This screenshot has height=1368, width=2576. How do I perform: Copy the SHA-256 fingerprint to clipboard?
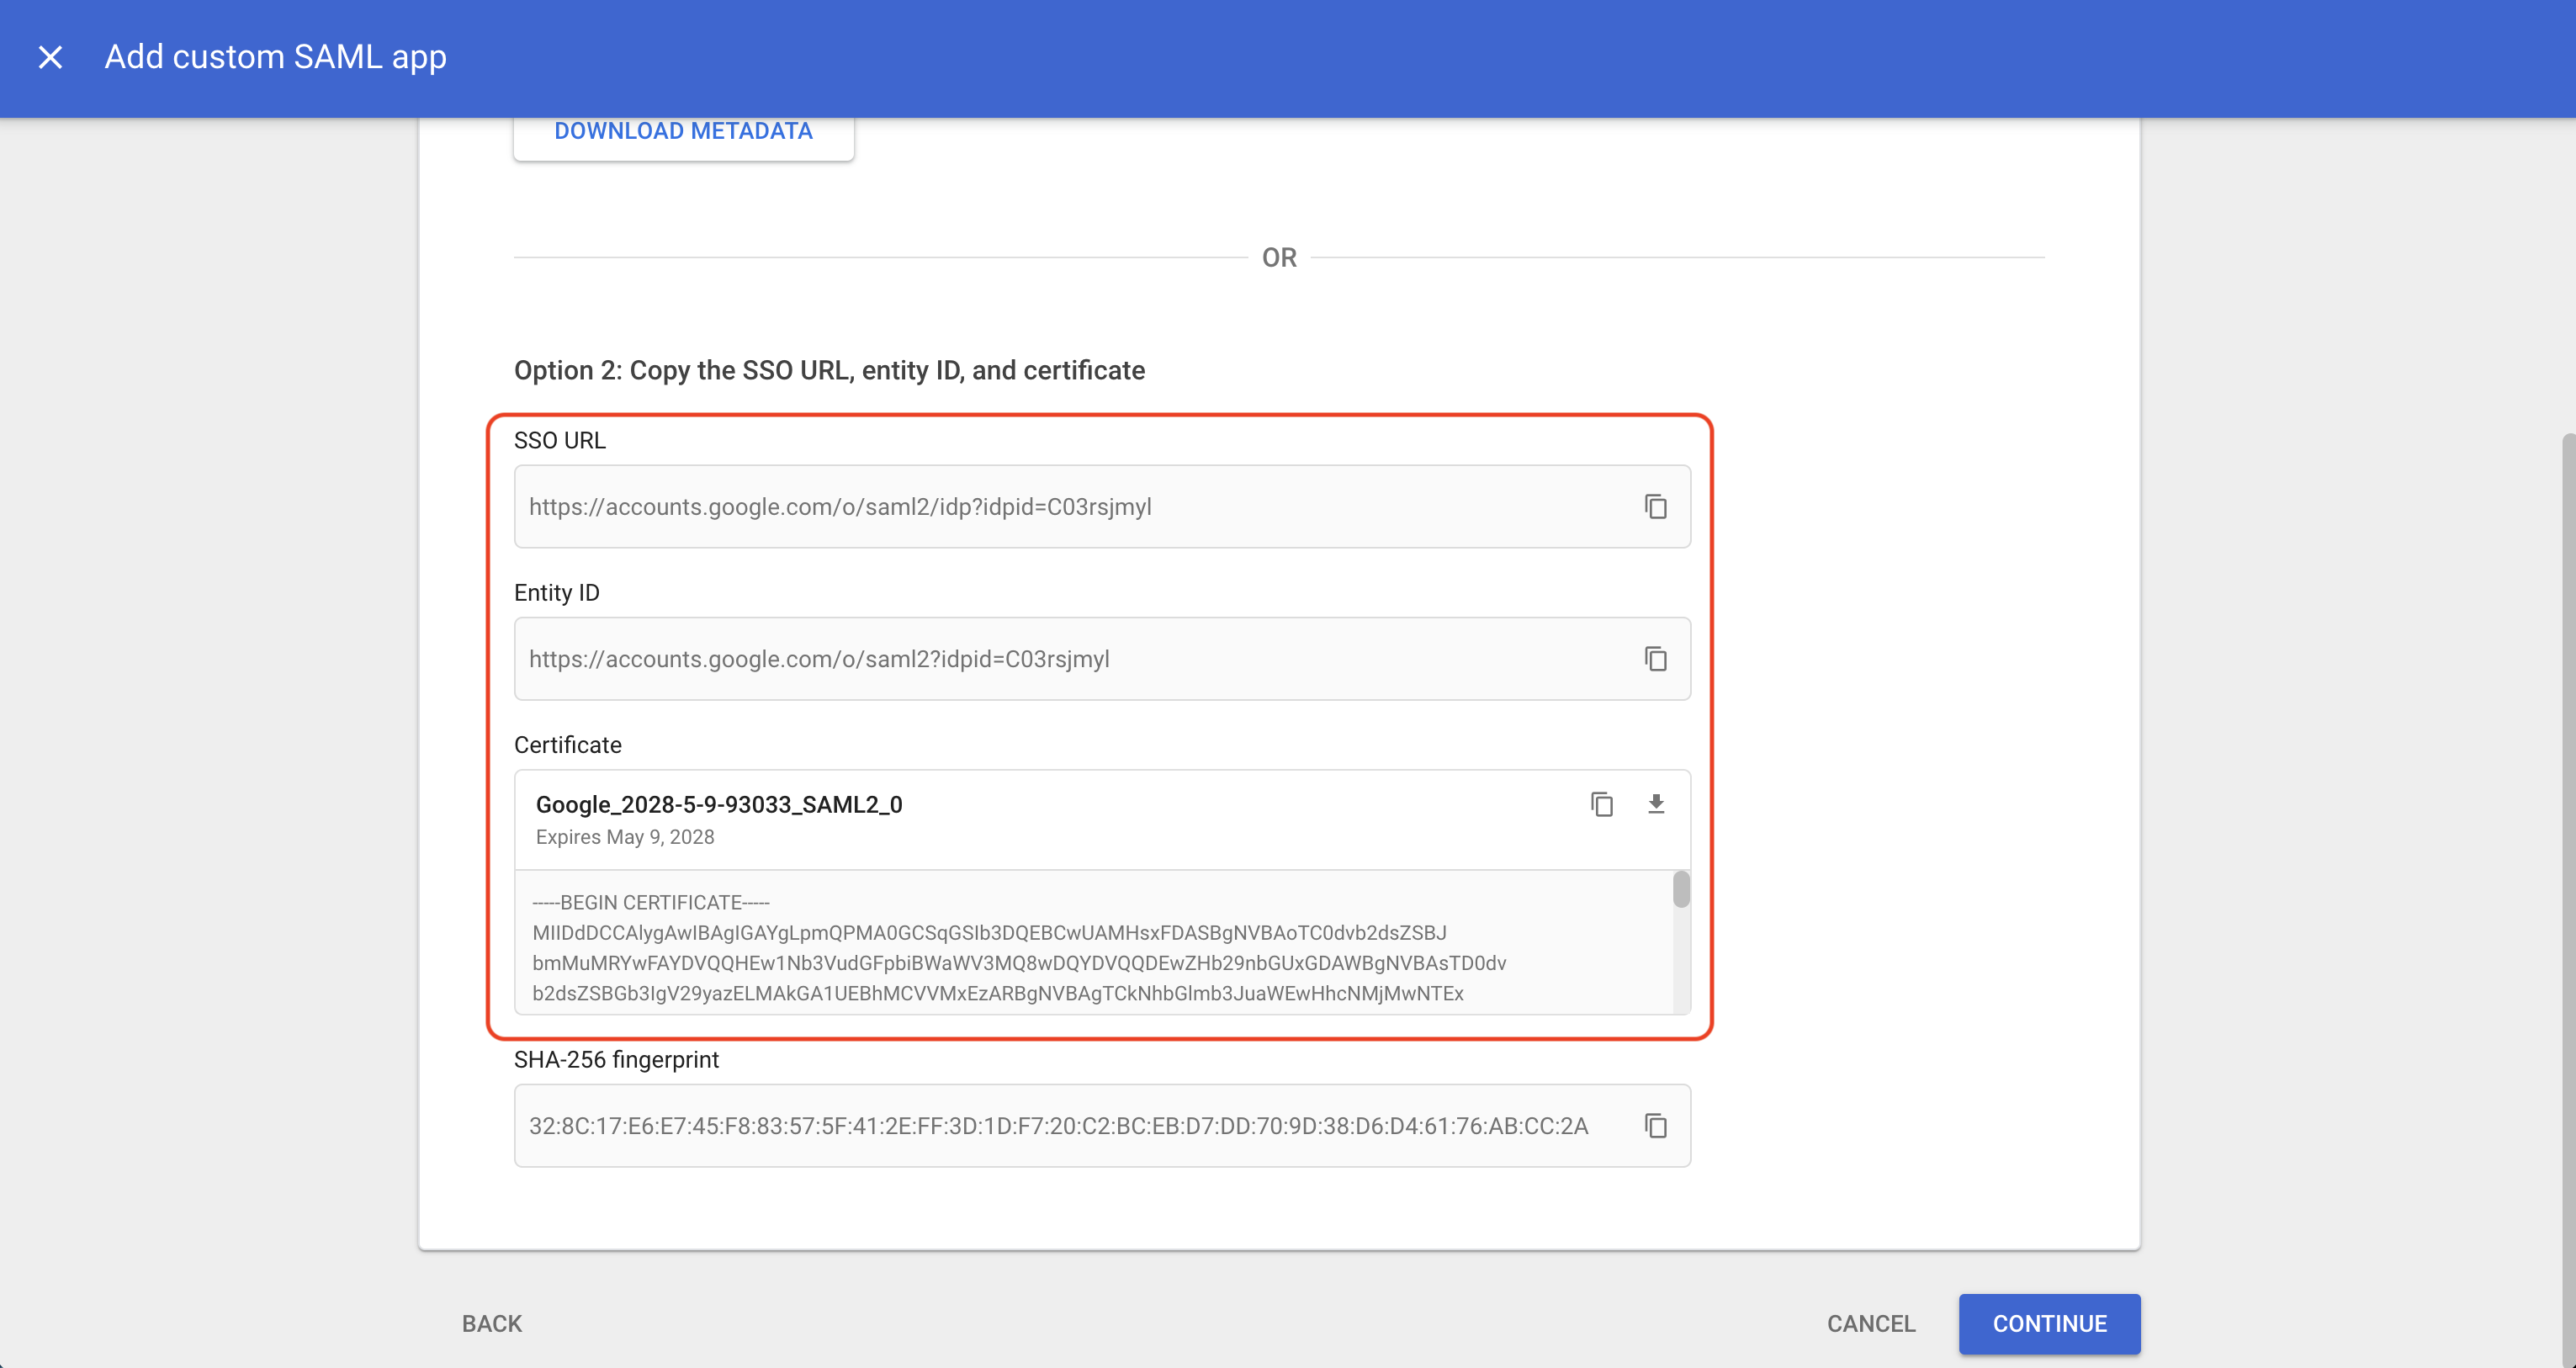[x=1655, y=1126]
